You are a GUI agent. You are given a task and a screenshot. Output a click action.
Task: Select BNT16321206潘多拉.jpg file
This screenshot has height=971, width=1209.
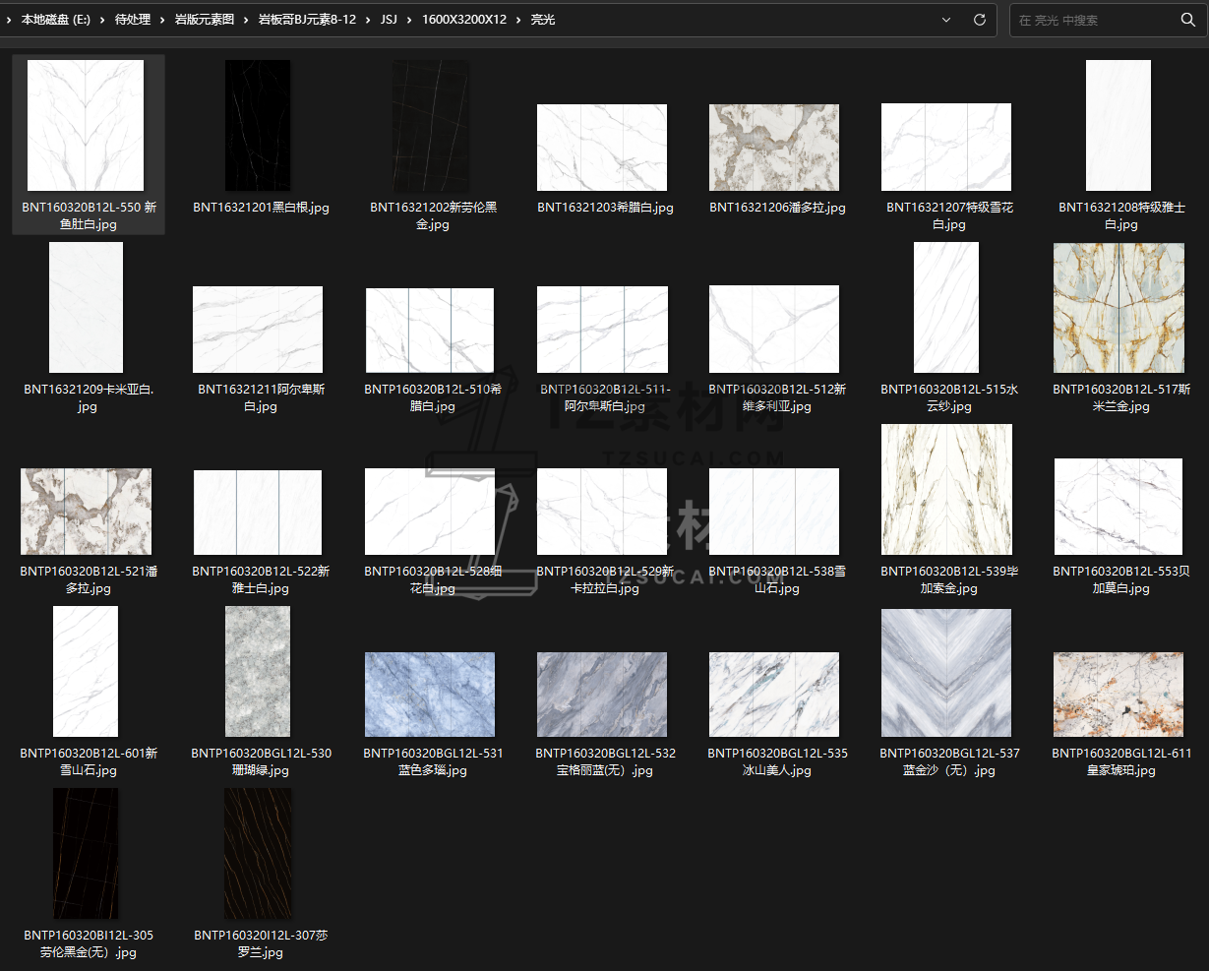pos(774,148)
